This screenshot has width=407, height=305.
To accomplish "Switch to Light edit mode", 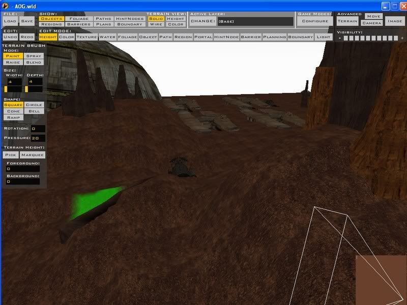I will pyautogui.click(x=324, y=37).
